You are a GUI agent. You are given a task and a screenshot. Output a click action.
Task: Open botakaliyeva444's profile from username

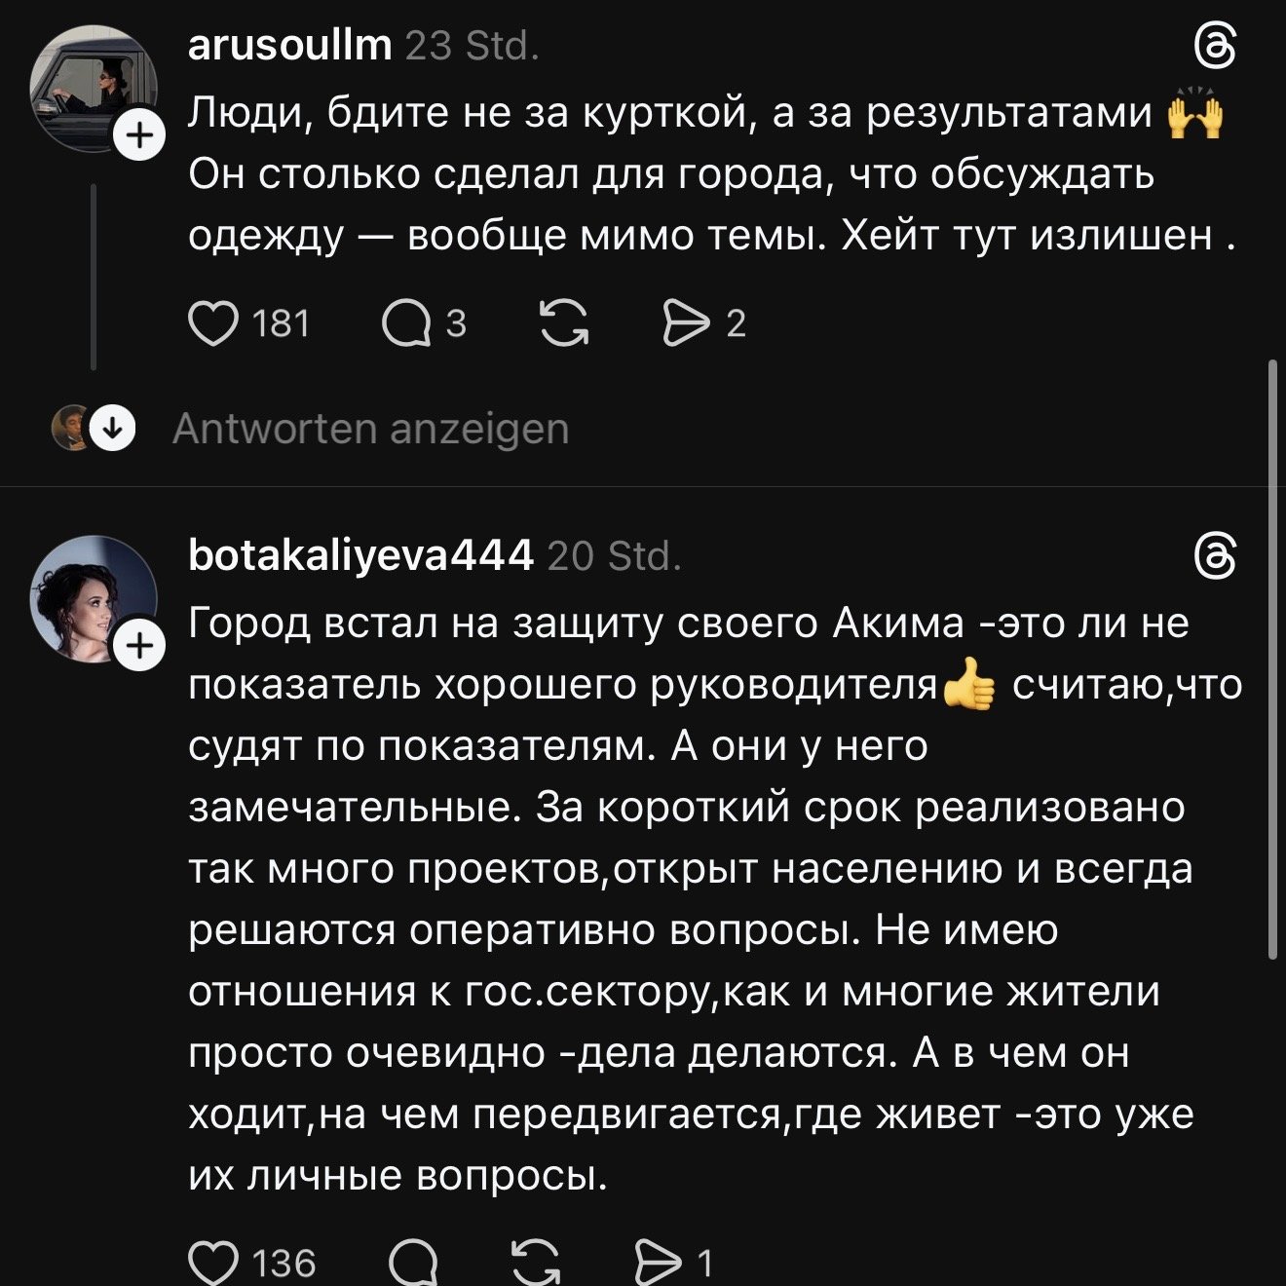tap(360, 556)
